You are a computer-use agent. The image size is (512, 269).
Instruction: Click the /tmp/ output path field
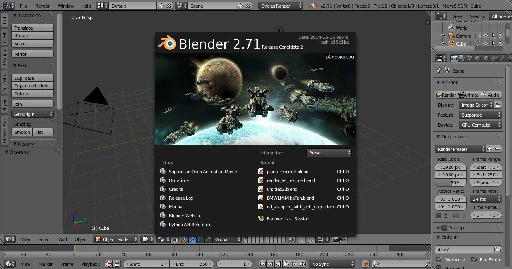coord(464,249)
